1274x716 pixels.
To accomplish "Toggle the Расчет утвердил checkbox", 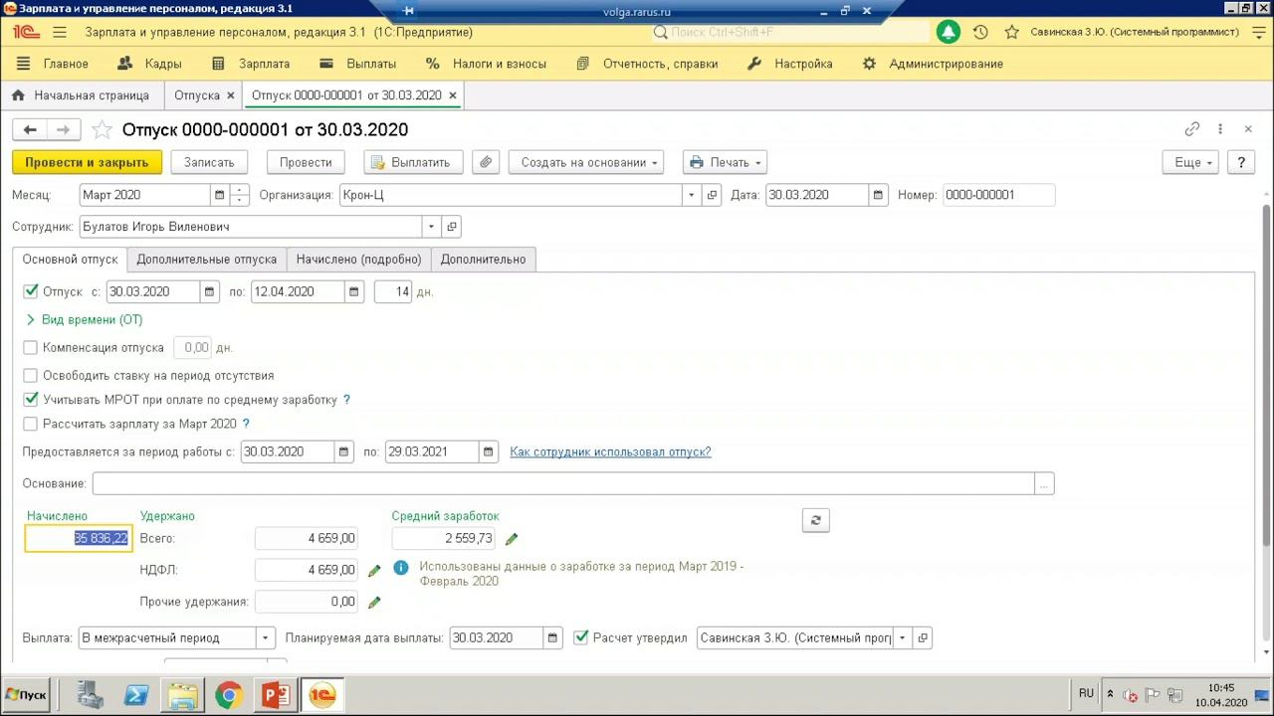I will (581, 637).
